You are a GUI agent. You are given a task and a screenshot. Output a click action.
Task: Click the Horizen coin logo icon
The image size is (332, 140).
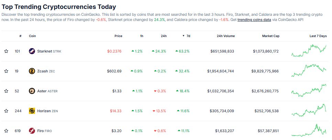click(32, 111)
